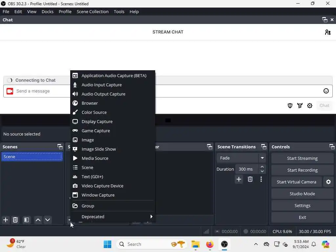Click Start Virtual Camera button

[x=297, y=182]
